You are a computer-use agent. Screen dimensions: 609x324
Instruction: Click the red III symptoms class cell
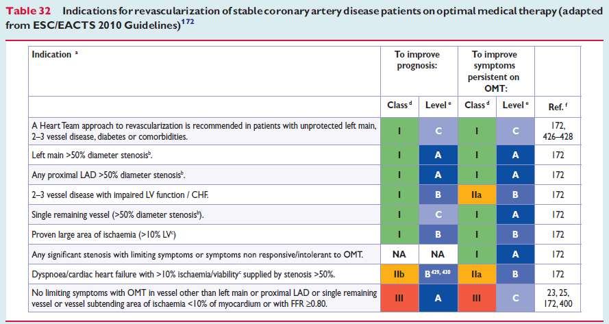(477, 298)
